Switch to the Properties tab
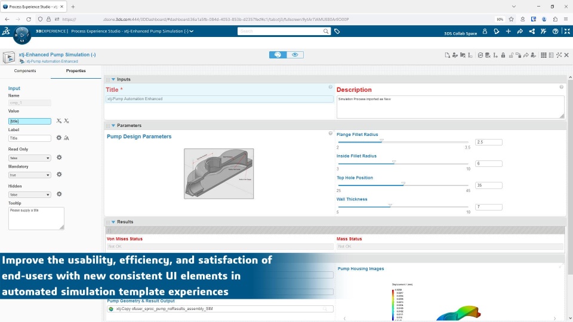The height and width of the screenshot is (322, 573). [x=76, y=71]
